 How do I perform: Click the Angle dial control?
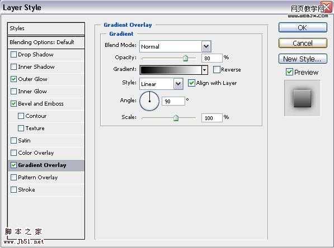[149, 101]
